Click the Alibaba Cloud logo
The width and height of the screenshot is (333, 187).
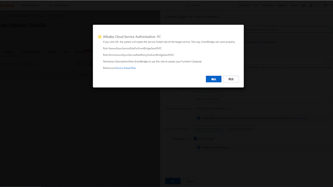tap(7, 5)
